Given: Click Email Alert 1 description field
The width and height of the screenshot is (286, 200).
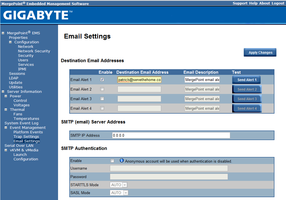Looking at the screenshot, I should [x=202, y=80].
